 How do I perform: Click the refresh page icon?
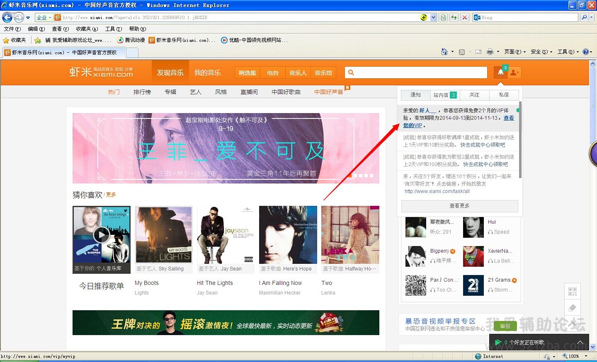(454, 17)
